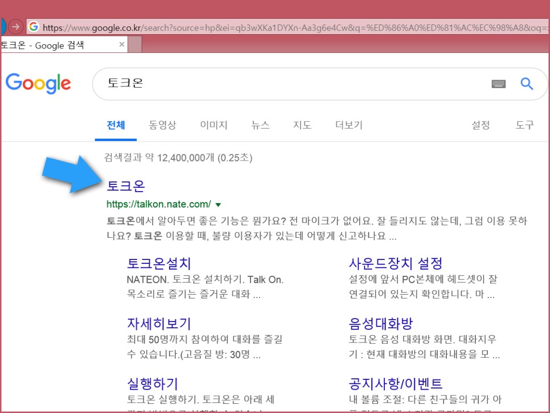Click the blue magnifier search icon
The width and height of the screenshot is (550, 413).
(x=527, y=84)
